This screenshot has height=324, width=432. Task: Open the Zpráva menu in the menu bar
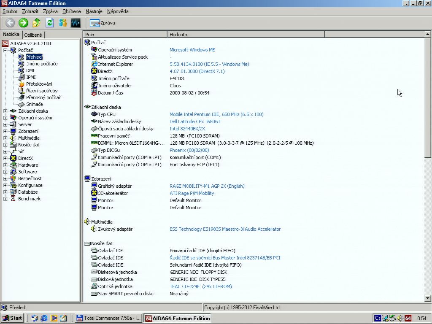click(x=50, y=11)
